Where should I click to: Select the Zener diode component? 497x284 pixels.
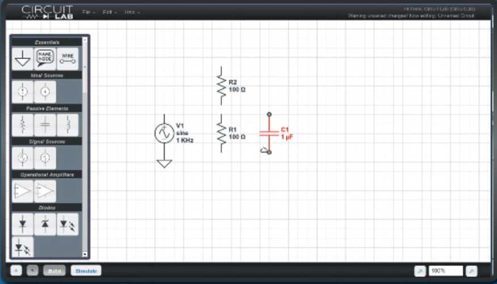pos(45,224)
